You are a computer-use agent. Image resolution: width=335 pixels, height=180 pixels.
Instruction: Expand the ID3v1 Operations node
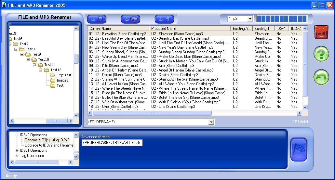pyautogui.click(x=17, y=150)
